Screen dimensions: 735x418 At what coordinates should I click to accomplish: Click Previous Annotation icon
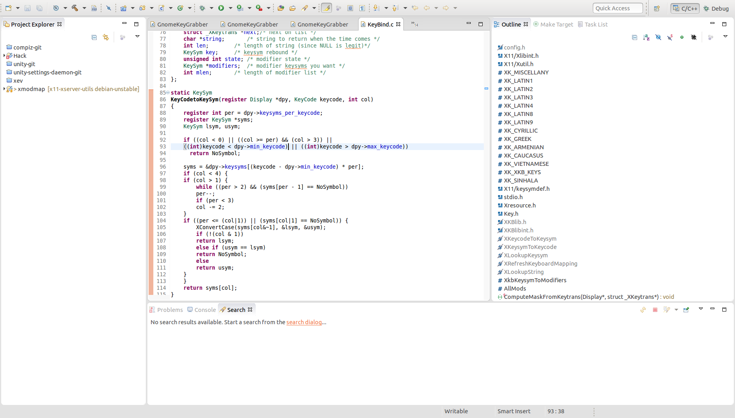tap(395, 8)
